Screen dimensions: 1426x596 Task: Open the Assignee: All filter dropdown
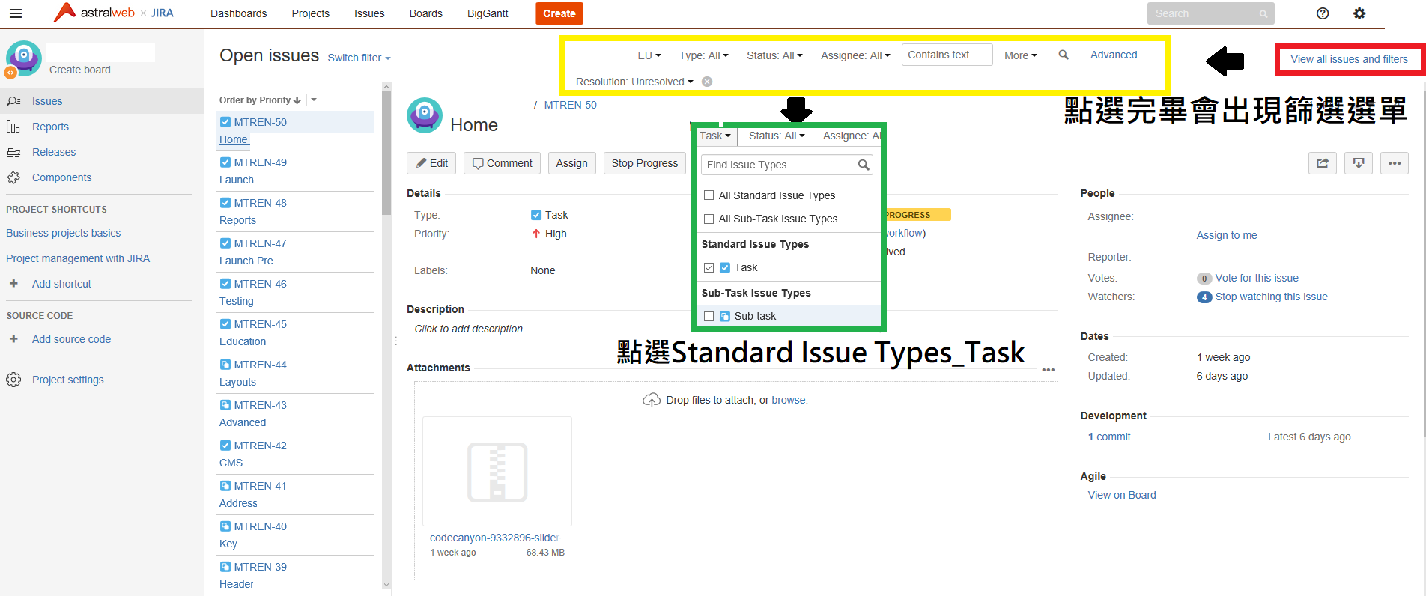tap(855, 55)
